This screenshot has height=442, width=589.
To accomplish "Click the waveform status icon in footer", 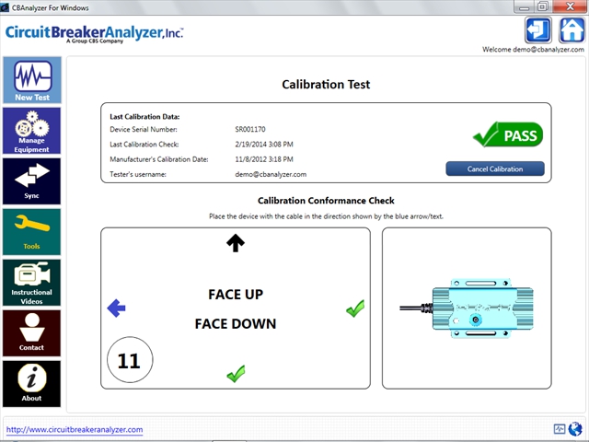I will pyautogui.click(x=560, y=429).
